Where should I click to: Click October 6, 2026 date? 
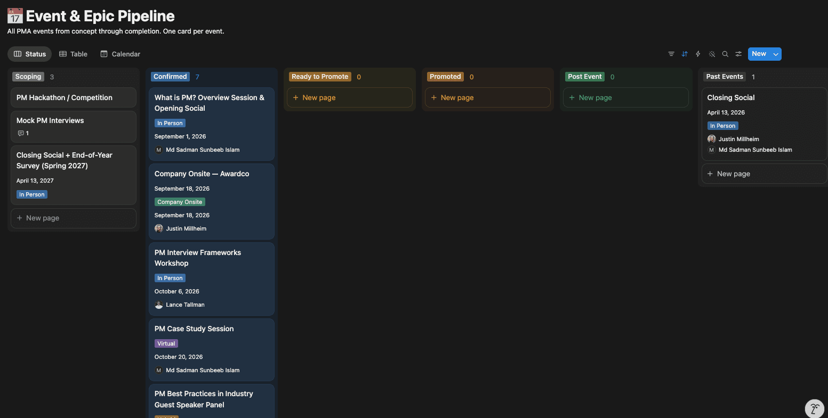pyautogui.click(x=177, y=291)
